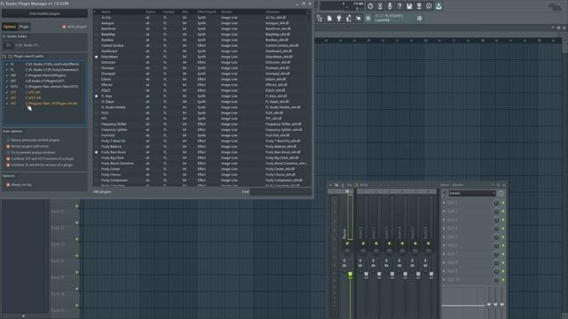
Task: Select the Frequency Shifter plugin row
Action: pos(201,124)
